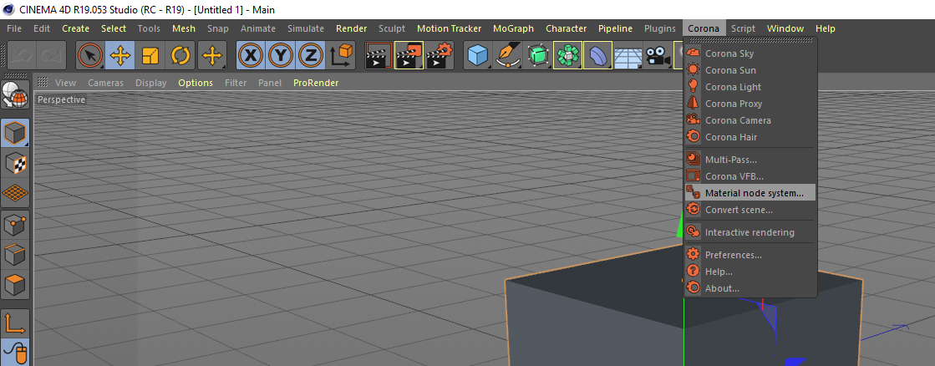935x366 pixels.
Task: Choose Corona Sun menu entry
Action: pos(750,70)
